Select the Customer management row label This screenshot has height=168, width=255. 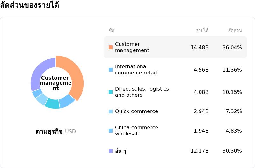click(x=132, y=47)
